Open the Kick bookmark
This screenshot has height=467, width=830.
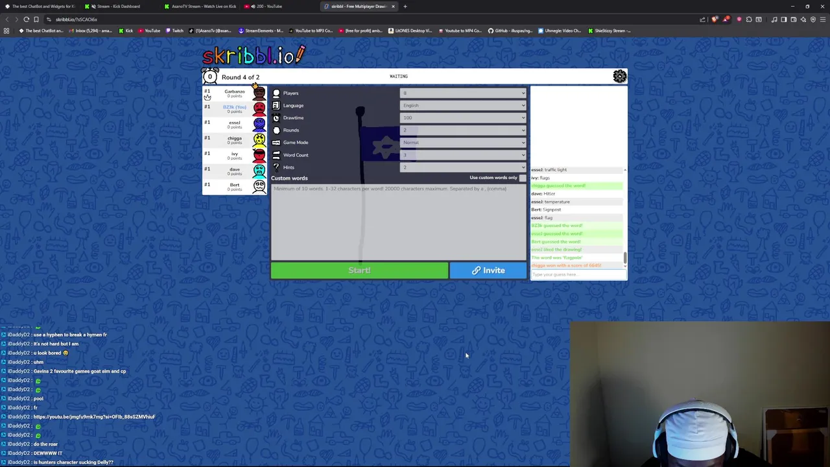(x=126, y=30)
